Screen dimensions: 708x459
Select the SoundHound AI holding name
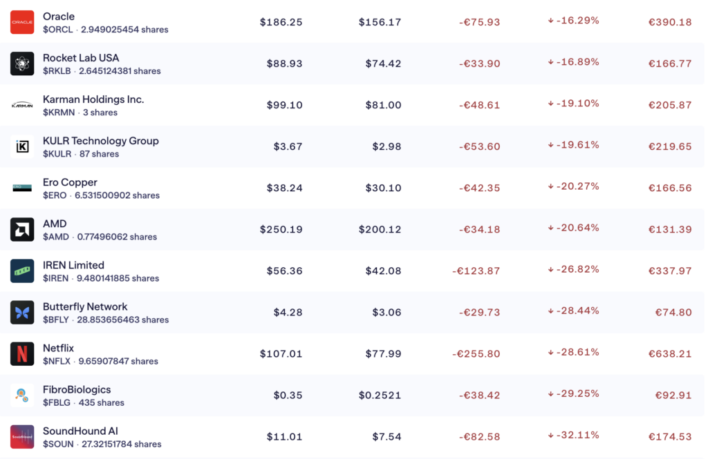pos(80,431)
